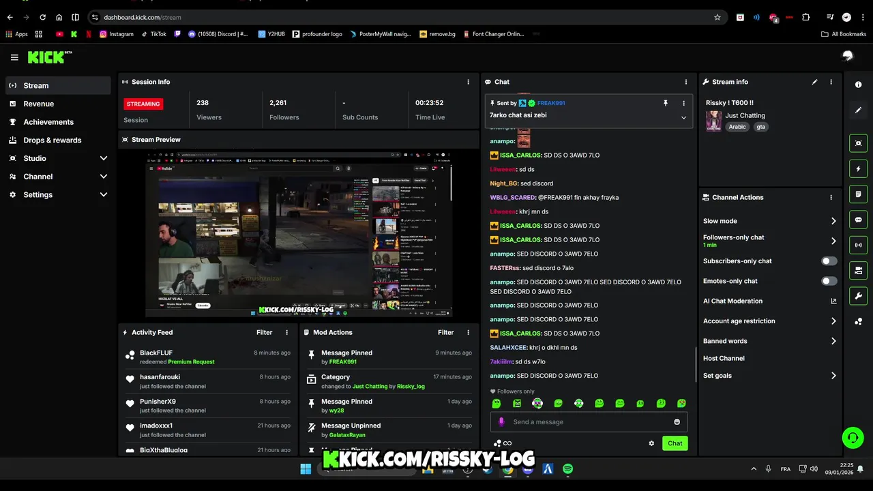Toggle the lightning activity feed rail icon
Screen dimensions: 873x491
tap(858, 168)
